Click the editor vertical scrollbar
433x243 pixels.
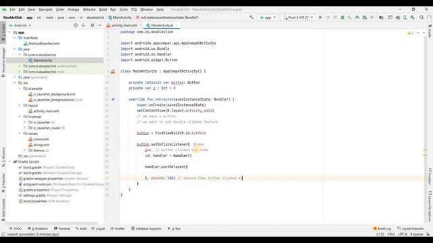(x=425, y=127)
